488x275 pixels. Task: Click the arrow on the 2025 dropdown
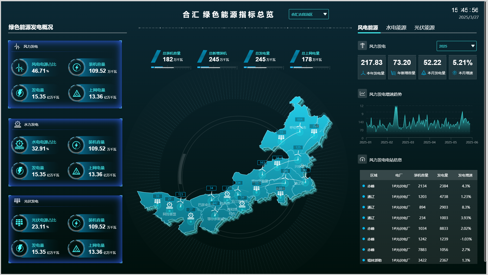[473, 46]
